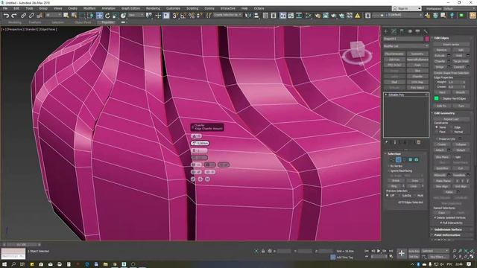Open the Graph Editors menu
This screenshot has height=268, width=477.
click(130, 8)
